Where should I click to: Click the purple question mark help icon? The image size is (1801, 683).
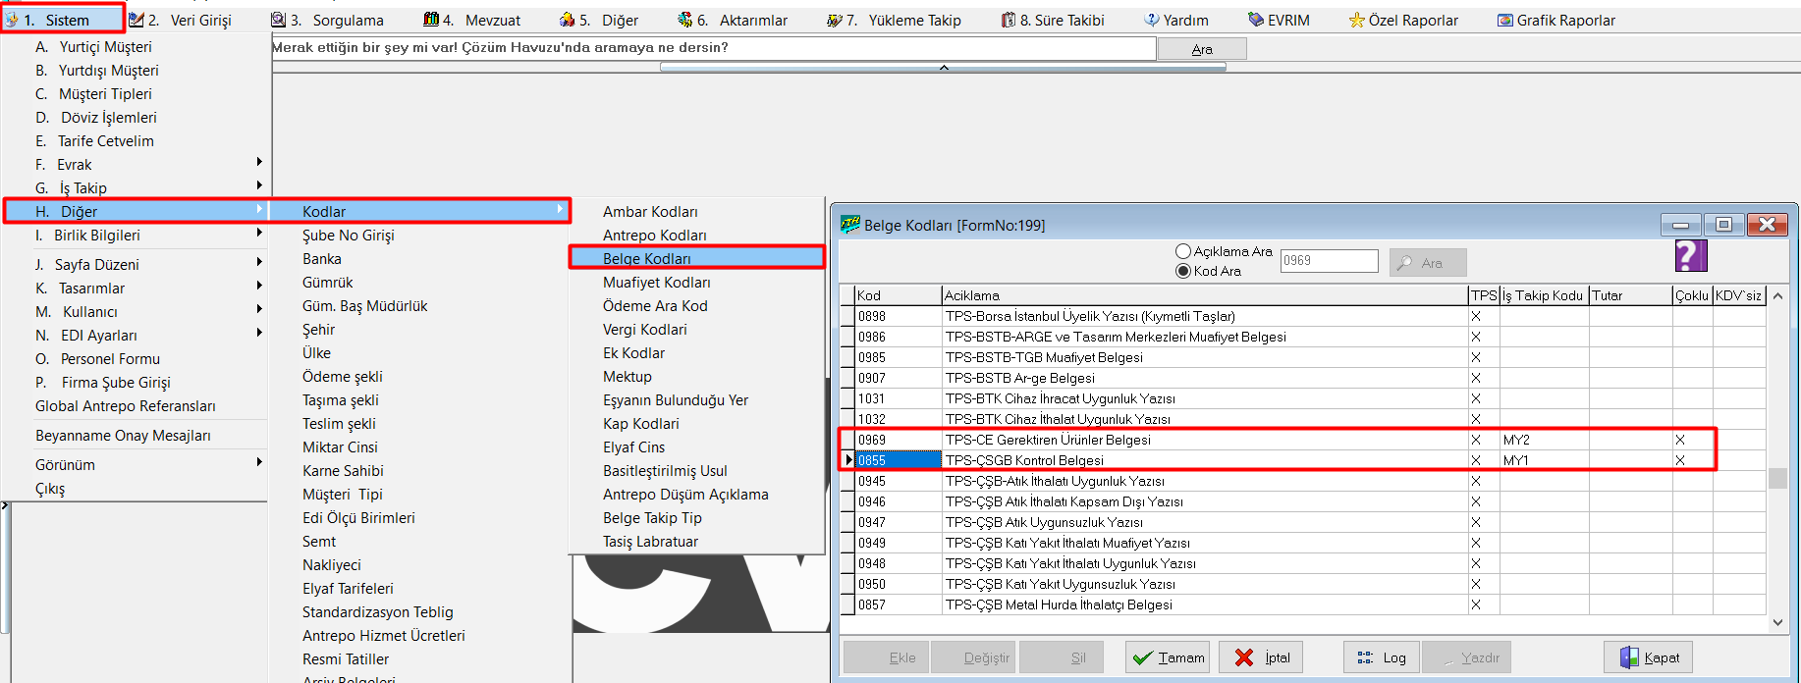1690,256
